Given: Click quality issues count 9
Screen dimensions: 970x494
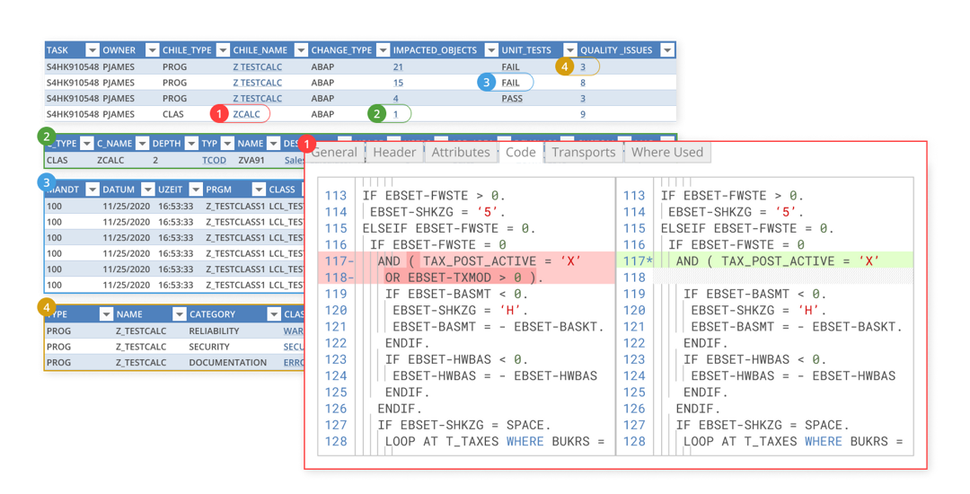Looking at the screenshot, I should tap(583, 114).
